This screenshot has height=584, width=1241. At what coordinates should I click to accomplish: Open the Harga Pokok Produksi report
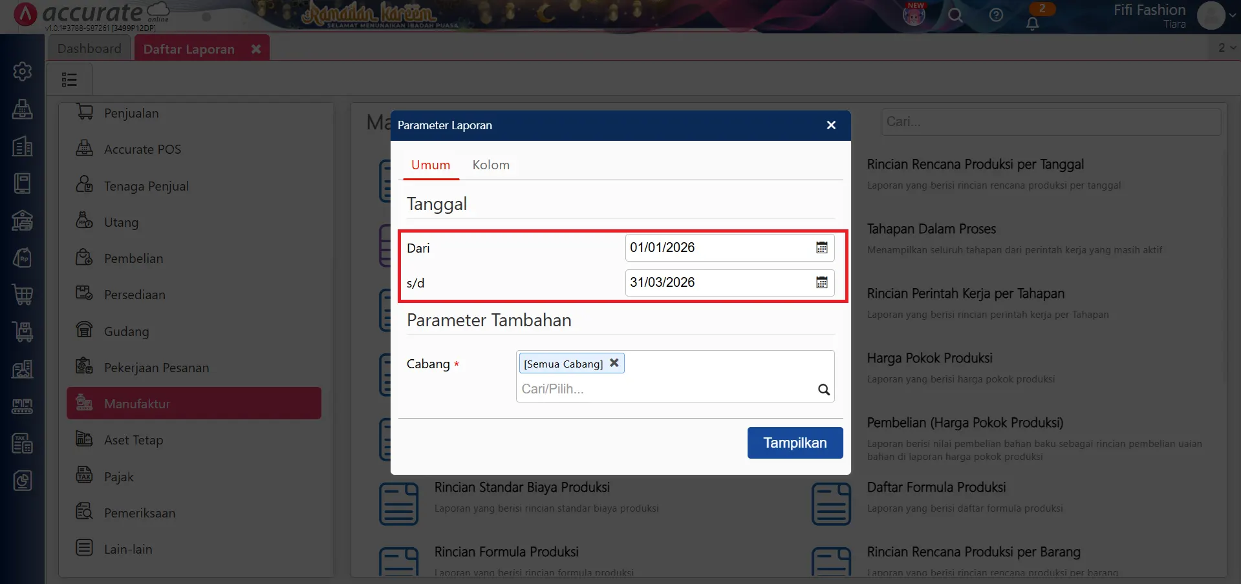(929, 358)
